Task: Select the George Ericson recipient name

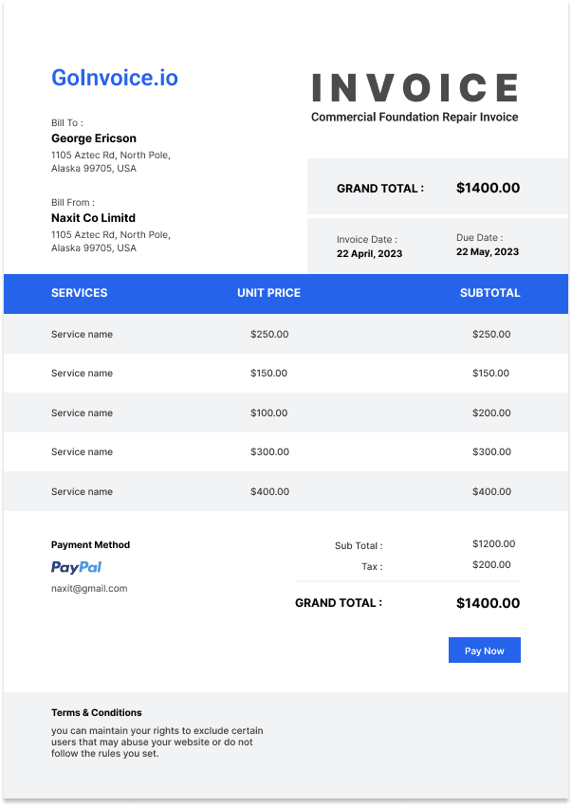Action: (94, 138)
